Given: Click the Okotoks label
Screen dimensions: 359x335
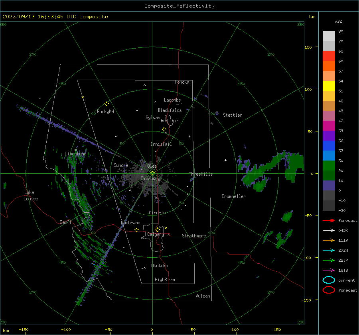Looking at the screenshot, I should pos(160,266).
